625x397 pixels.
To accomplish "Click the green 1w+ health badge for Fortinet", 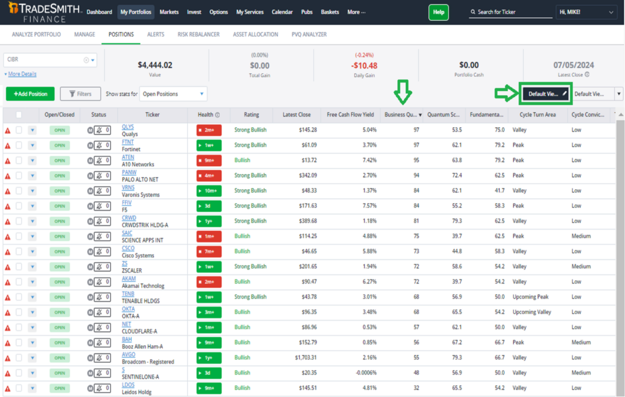I will click(x=209, y=145).
